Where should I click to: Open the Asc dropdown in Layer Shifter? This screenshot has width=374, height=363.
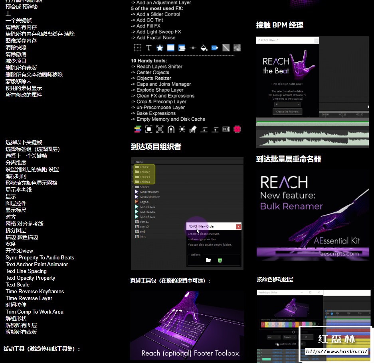274,337
